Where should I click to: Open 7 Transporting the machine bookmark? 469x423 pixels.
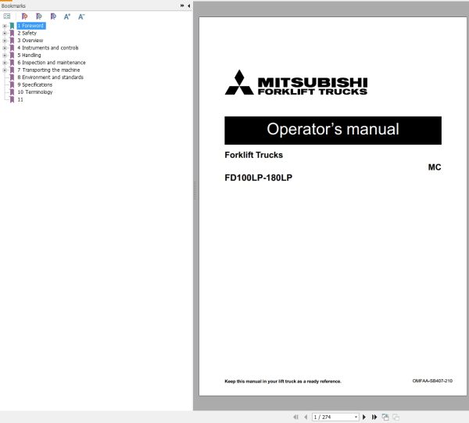48,70
